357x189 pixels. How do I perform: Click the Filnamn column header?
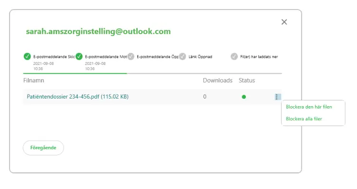(x=34, y=81)
